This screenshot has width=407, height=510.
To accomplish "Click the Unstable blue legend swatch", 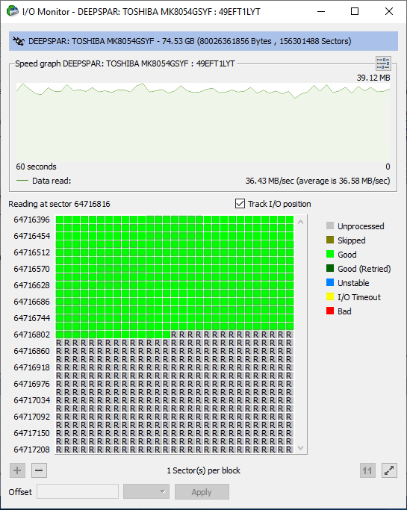I will (x=330, y=282).
